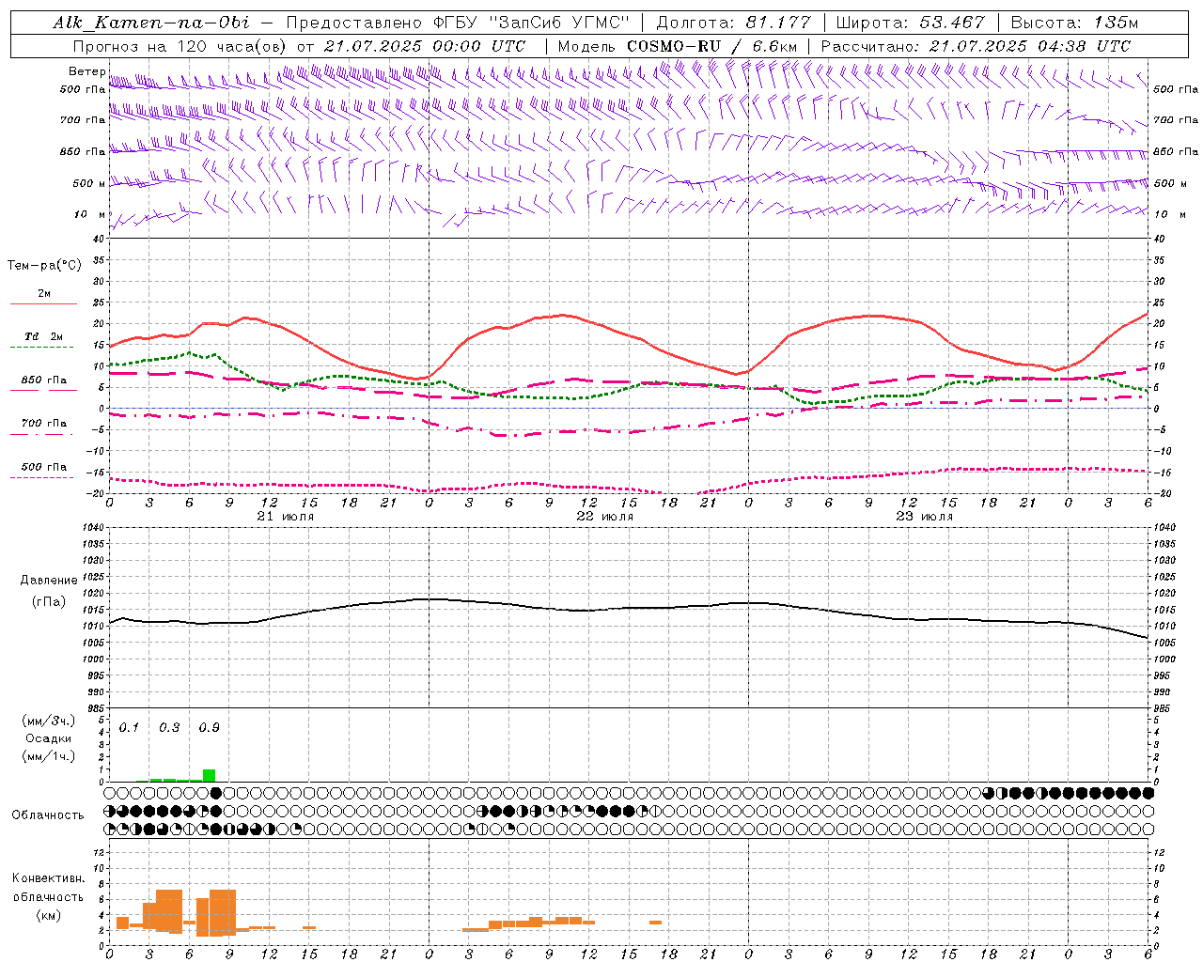1203x962 pixels.
Task: Click the date label 22 июля
Action: point(605,517)
